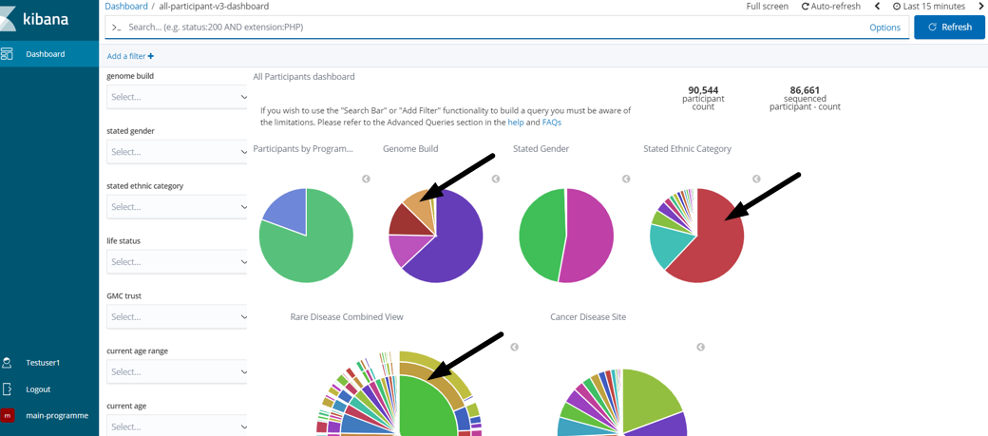The width and height of the screenshot is (988, 436).
Task: Toggle legend arrow for Cancer Disease Site chart
Action: [x=700, y=347]
